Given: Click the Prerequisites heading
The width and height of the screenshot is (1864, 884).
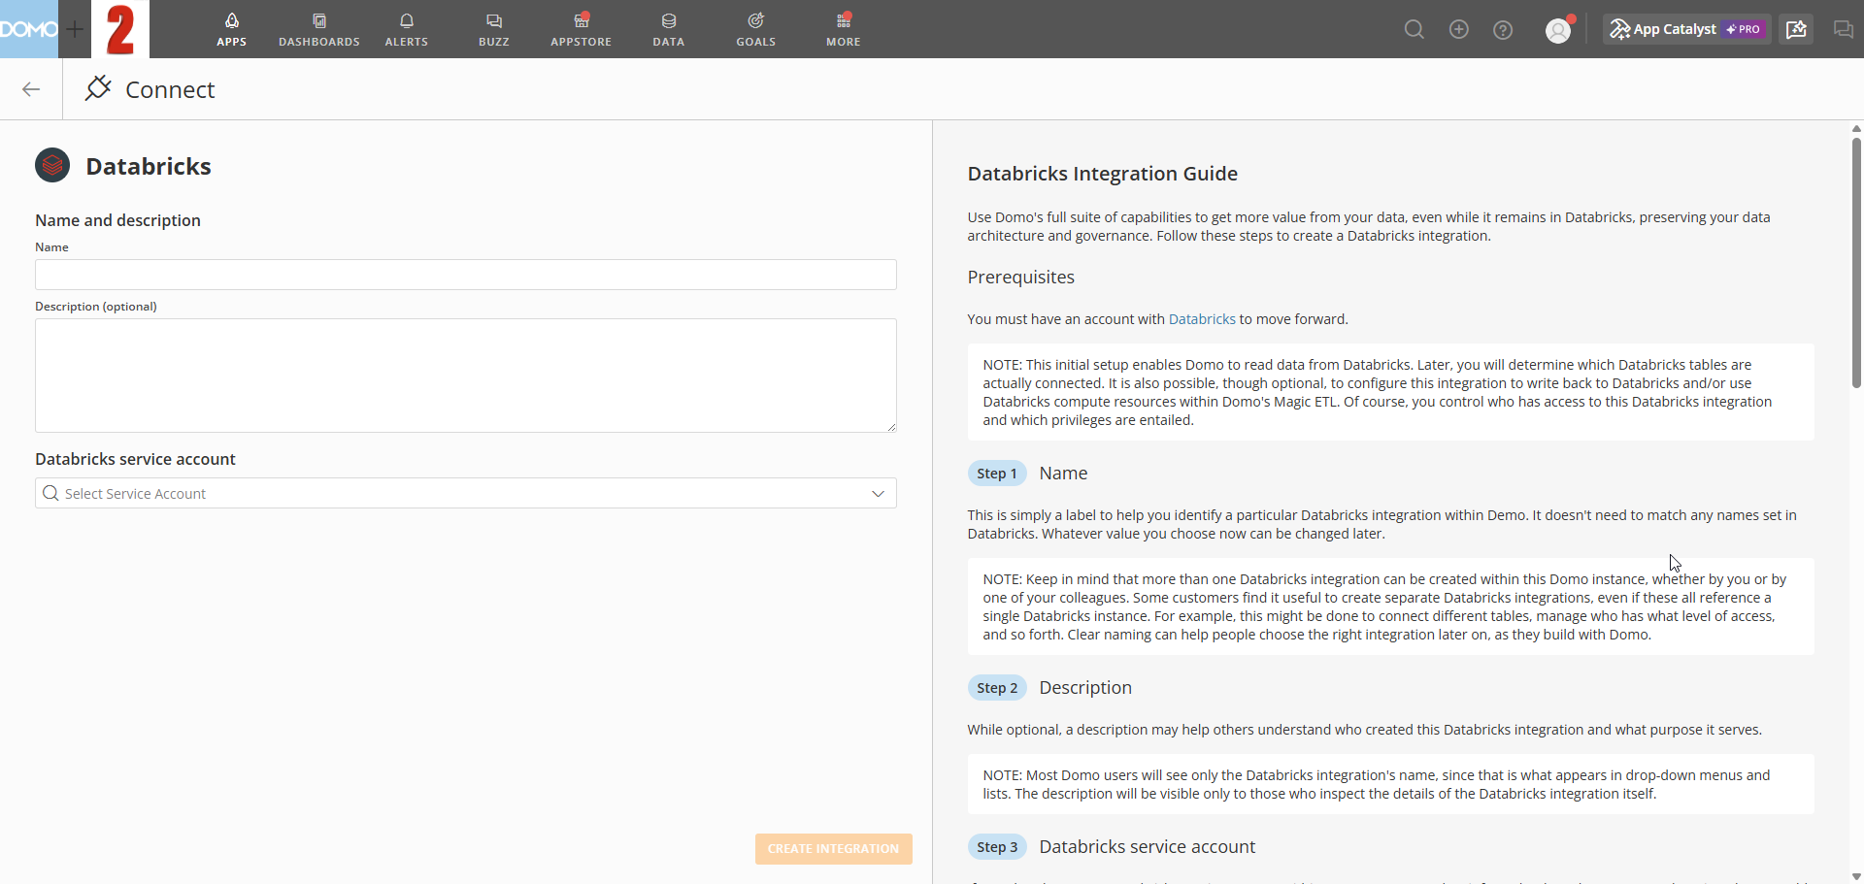Looking at the screenshot, I should coord(1021,278).
